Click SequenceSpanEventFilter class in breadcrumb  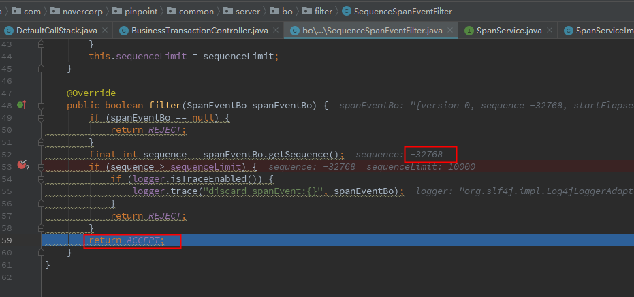coord(402,12)
